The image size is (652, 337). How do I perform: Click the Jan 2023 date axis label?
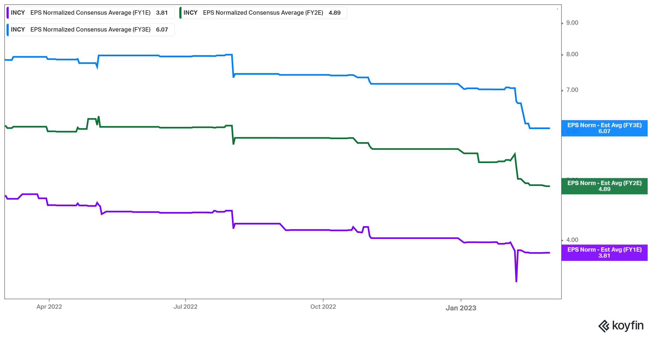pos(461,308)
